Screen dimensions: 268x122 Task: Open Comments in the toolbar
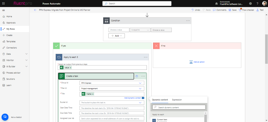pos(220,10)
